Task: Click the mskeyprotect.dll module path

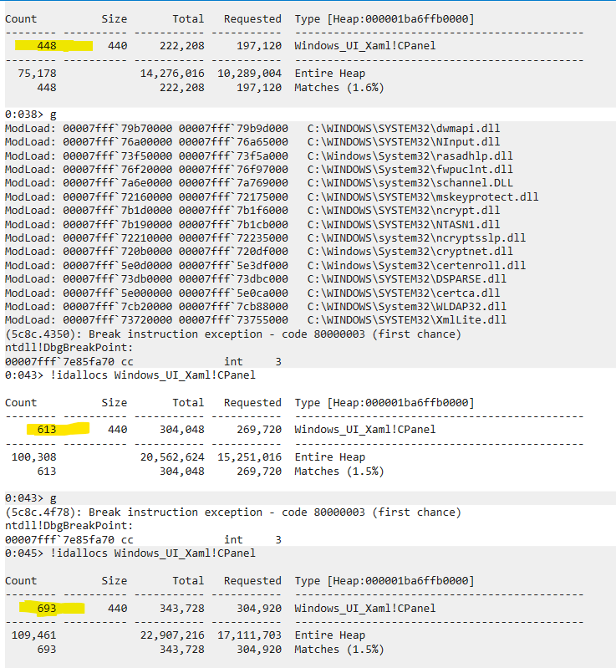Action: pyautogui.click(x=423, y=196)
